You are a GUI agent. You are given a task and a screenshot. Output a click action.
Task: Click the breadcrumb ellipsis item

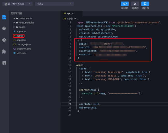click(78, 19)
